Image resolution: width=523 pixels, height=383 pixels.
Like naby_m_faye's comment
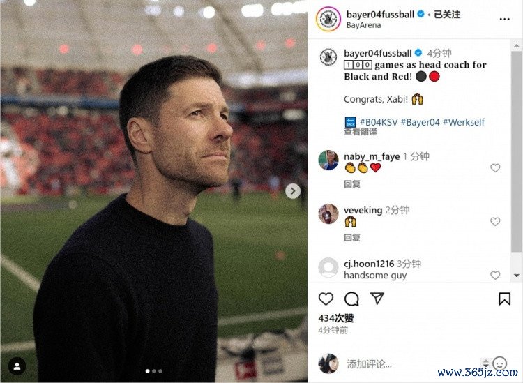495,168
